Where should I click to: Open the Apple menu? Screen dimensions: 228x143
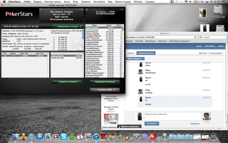tap(4, 2)
